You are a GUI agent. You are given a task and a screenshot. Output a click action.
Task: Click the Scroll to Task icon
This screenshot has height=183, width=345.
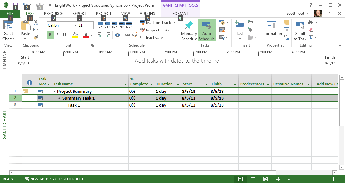300,30
